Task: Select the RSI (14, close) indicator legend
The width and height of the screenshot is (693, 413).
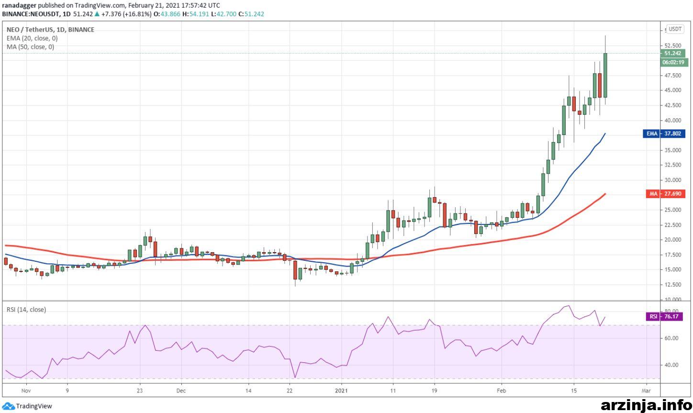Action: click(x=26, y=310)
